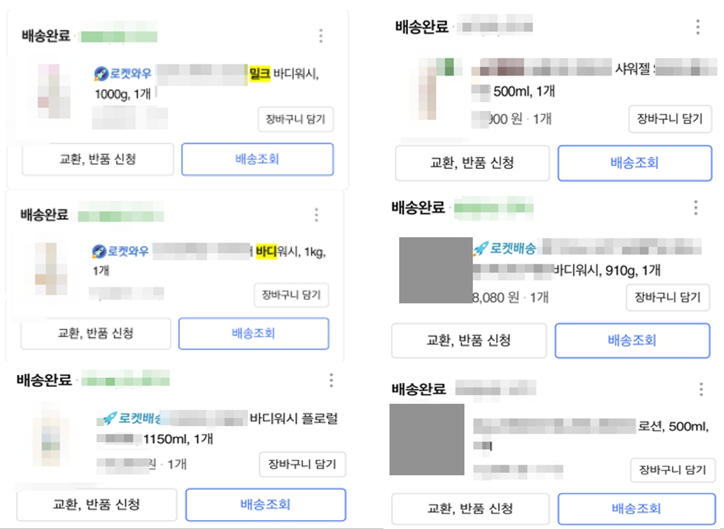Request exchange or return for lotion 500ml
Screen dimensions: 724x529
point(471,509)
